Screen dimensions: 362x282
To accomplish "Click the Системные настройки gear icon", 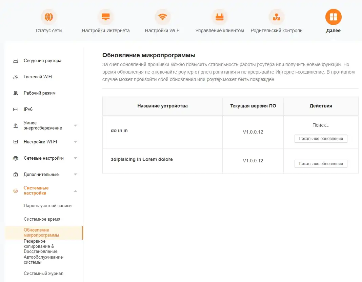I will coord(15,191).
